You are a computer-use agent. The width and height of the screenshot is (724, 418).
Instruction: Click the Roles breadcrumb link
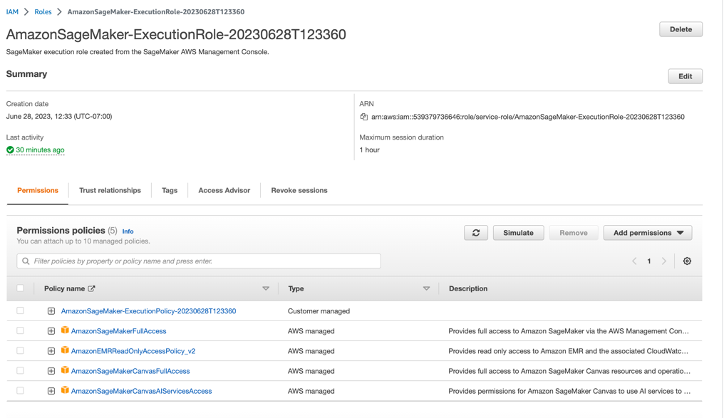coord(43,11)
